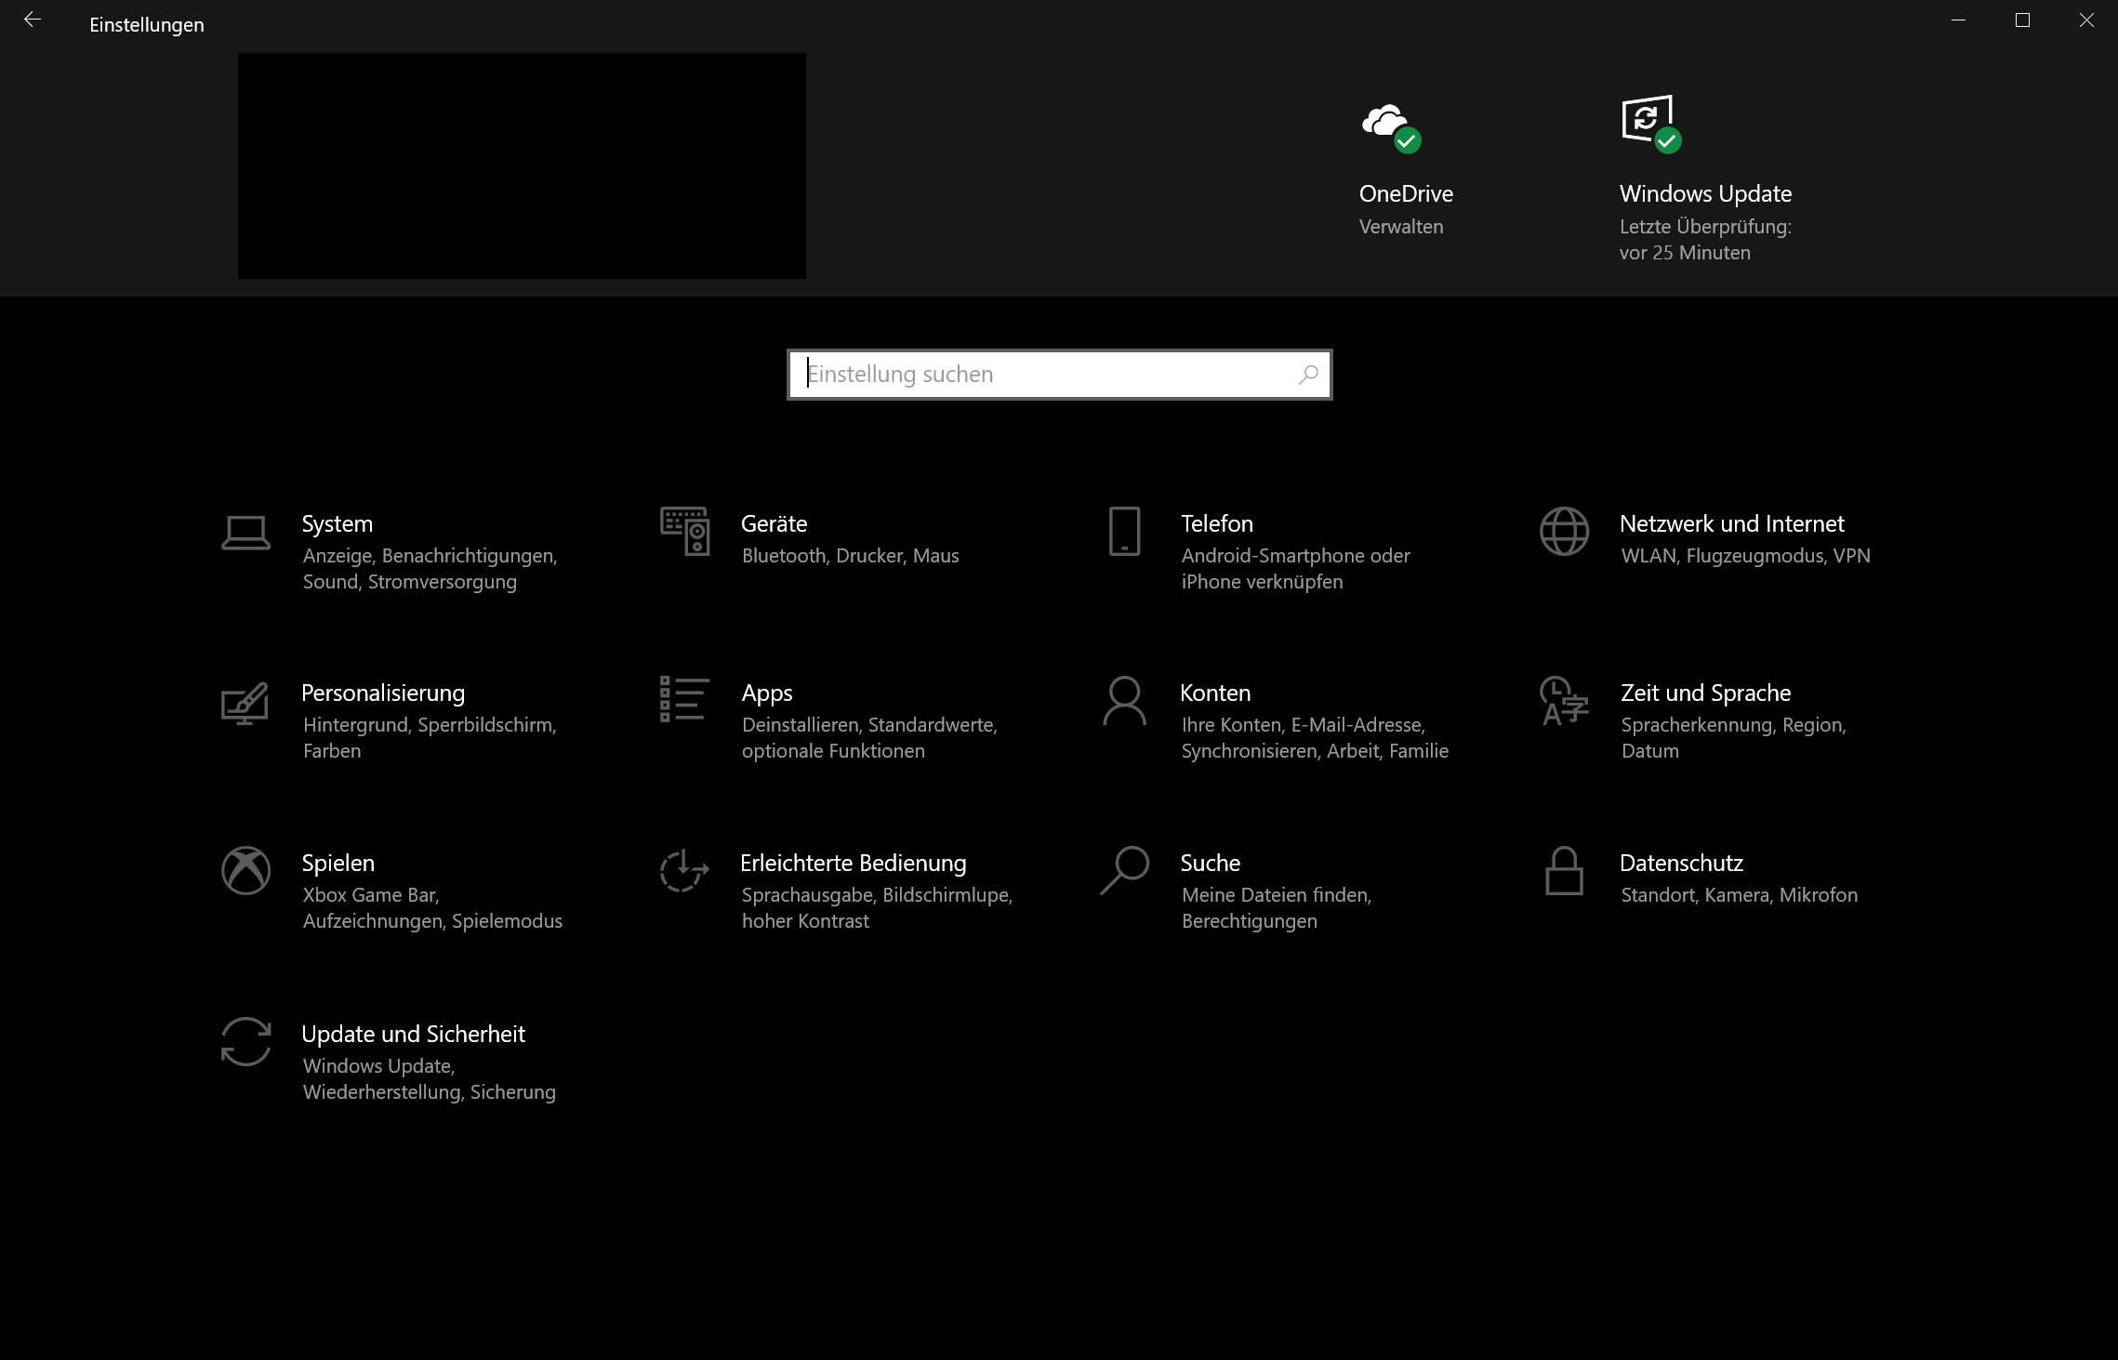Open the Spielen settings title

pyautogui.click(x=338, y=864)
